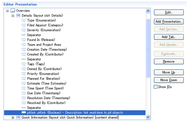
Task: Click the icon beside Resolved By (Contributor)
Action: tap(24, 103)
